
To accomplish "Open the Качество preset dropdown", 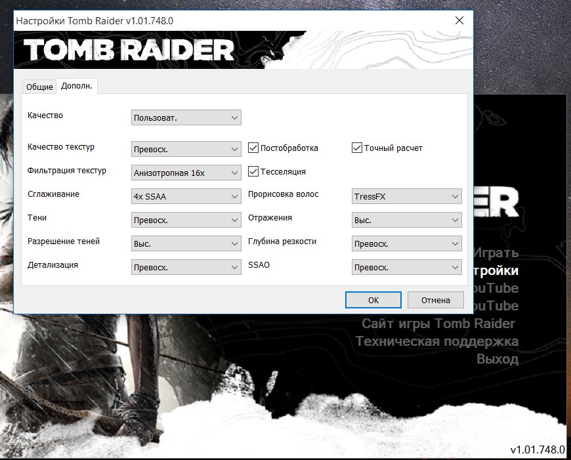I will pyautogui.click(x=186, y=117).
